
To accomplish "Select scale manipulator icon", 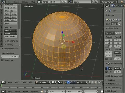I will click(x=74, y=82).
